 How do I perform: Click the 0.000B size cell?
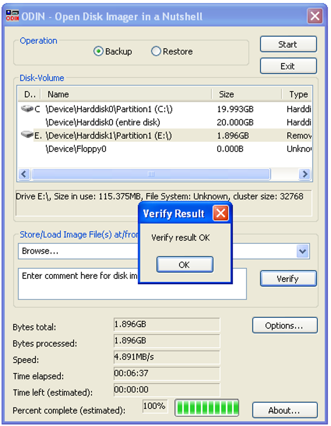[230, 149]
